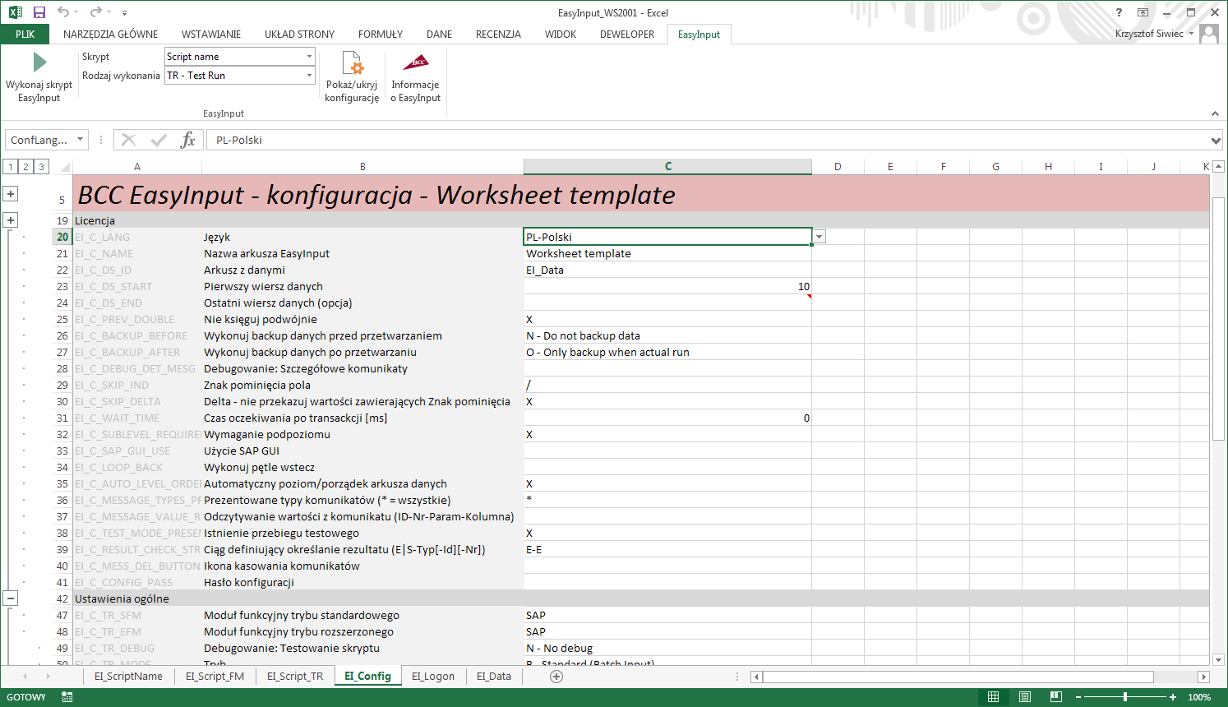The image size is (1228, 707).
Task: Open Informacje o EasyInput BCC icon
Action: [415, 62]
